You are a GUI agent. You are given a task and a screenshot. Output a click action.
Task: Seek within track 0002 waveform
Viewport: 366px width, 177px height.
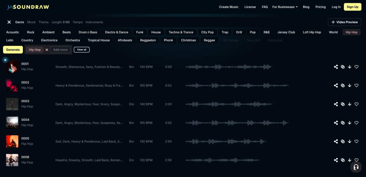point(237,85)
